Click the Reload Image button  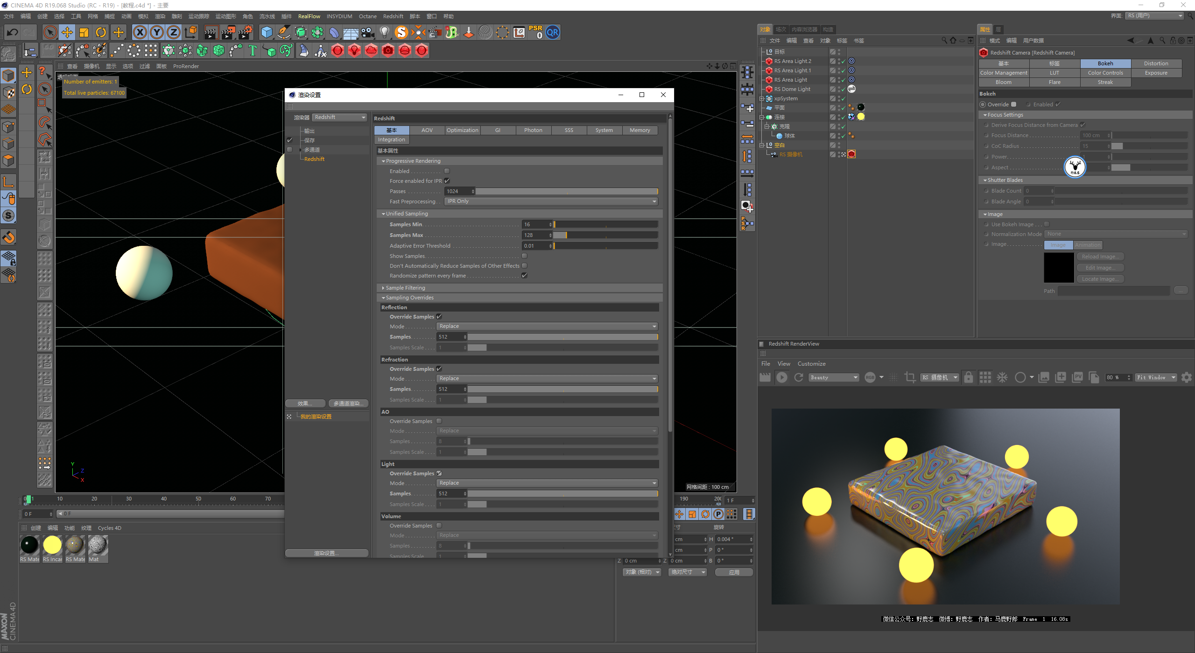(x=1100, y=257)
